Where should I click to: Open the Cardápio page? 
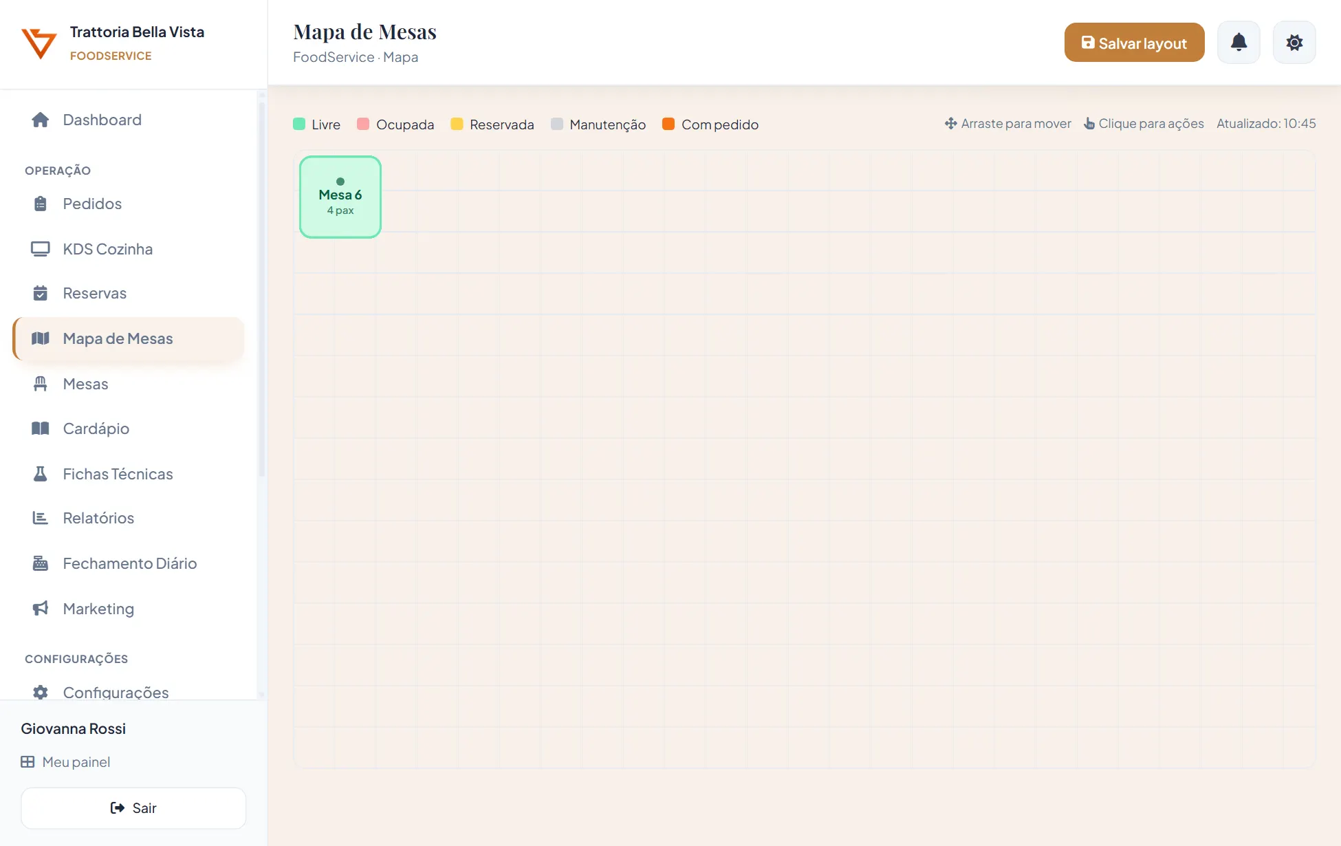[129, 429]
